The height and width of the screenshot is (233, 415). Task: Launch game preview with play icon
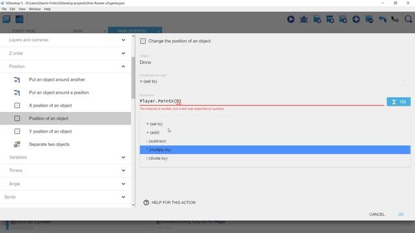click(290, 19)
